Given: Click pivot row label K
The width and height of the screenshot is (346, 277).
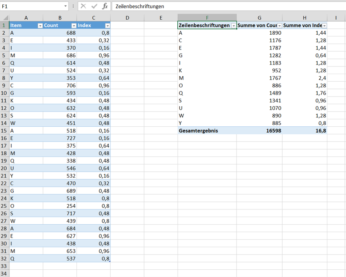Looking at the screenshot, I should click(x=207, y=71).
